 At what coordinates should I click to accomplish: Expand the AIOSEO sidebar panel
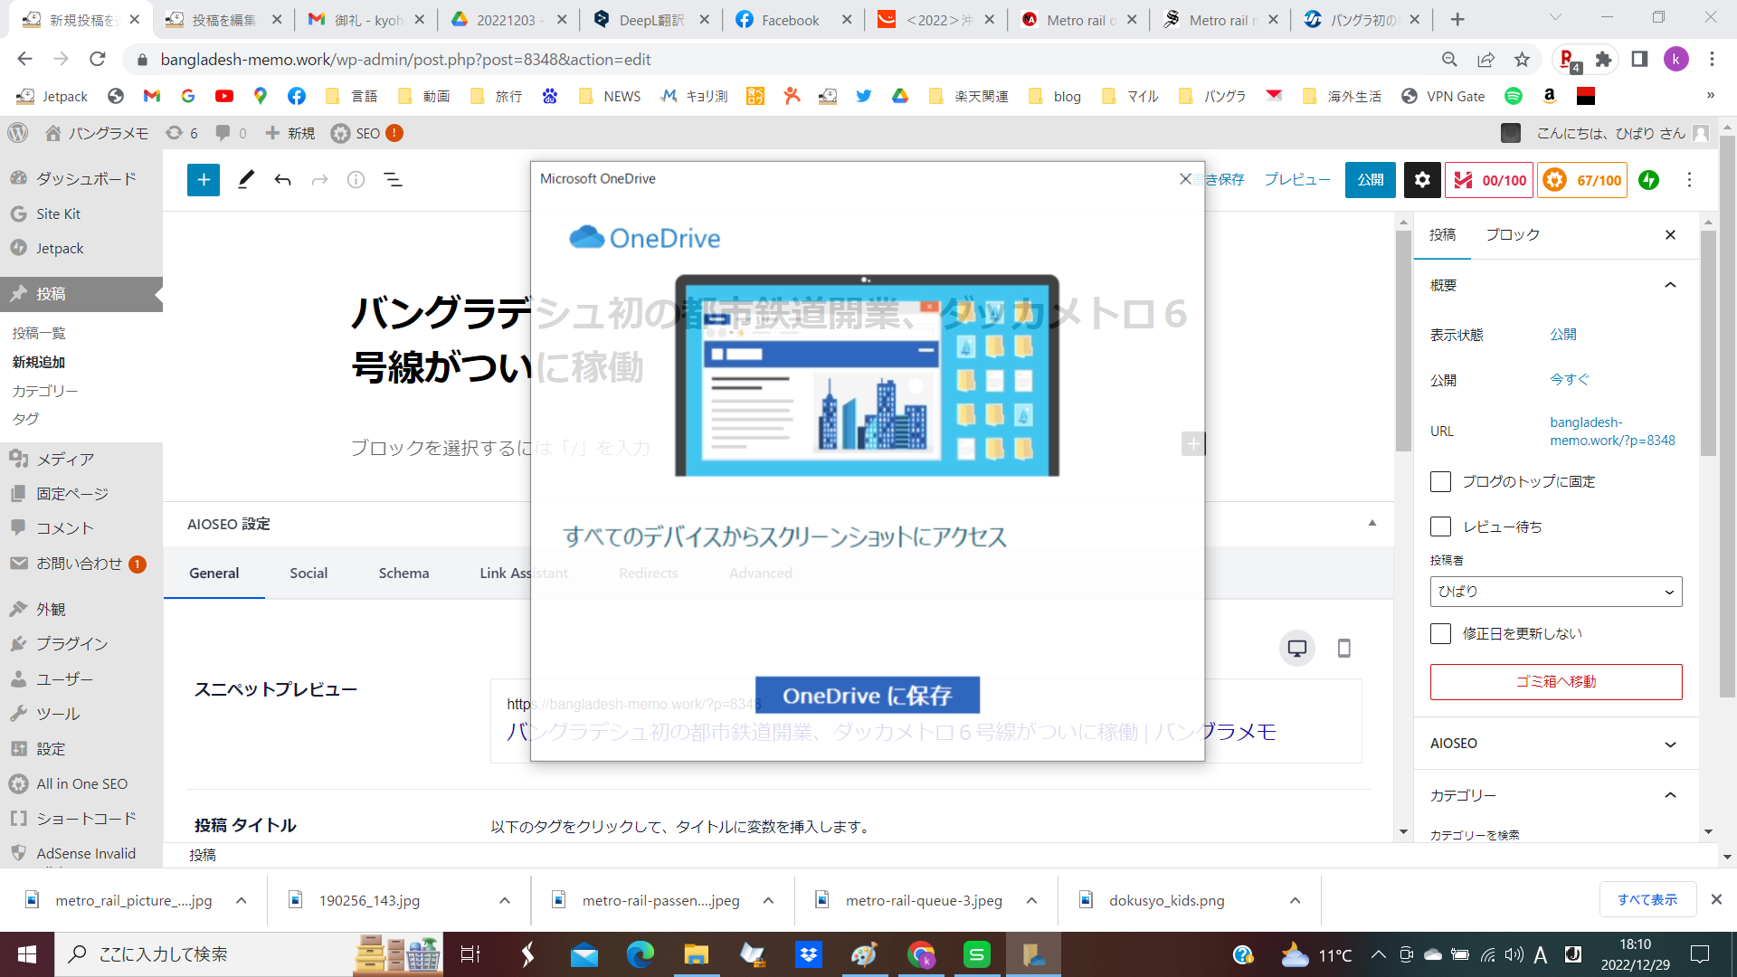(x=1670, y=744)
